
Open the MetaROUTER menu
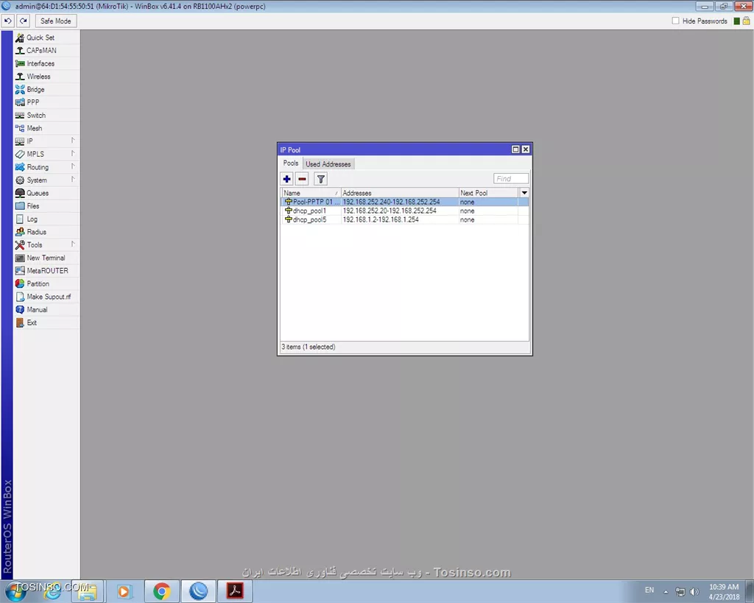pos(46,271)
